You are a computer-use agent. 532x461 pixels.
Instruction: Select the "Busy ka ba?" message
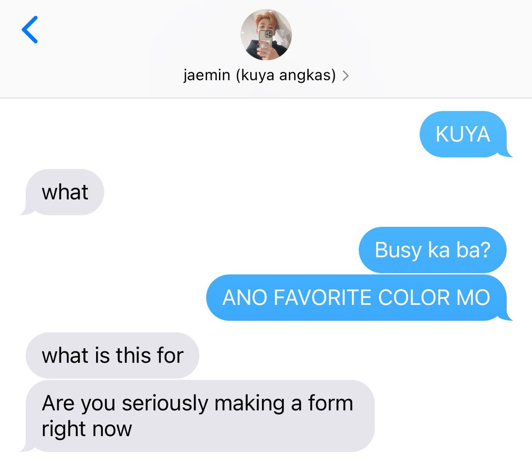pyautogui.click(x=433, y=250)
